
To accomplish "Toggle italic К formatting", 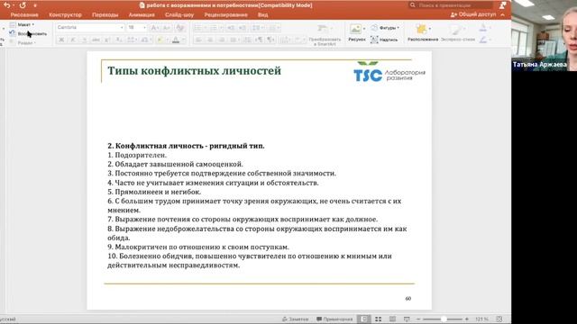I will 73,40.
